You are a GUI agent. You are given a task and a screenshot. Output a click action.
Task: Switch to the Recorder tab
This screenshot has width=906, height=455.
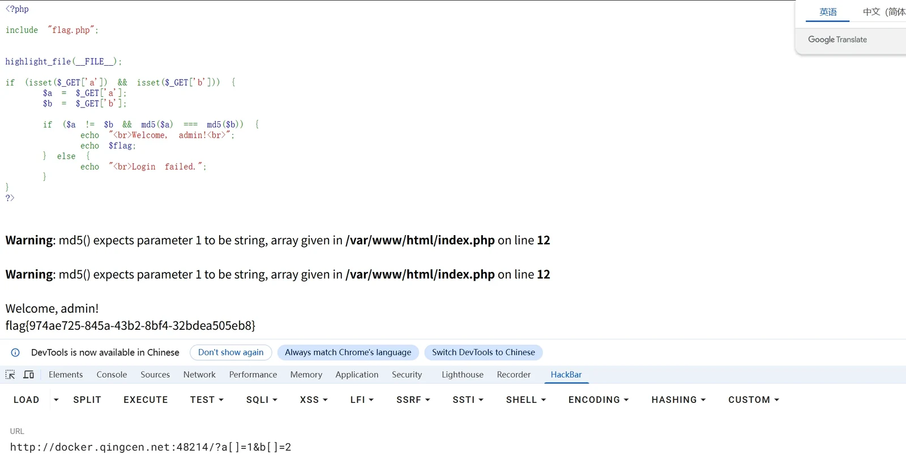(x=514, y=375)
